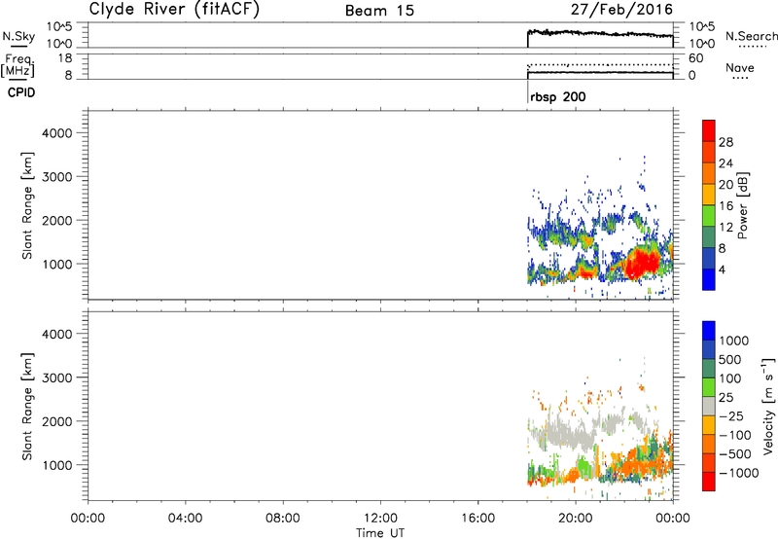Image resolution: width=778 pixels, height=539 pixels.
Task: Click the 'Beam 15' label
Action: pos(379,11)
